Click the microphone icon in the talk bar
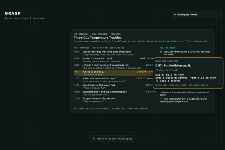Viewport: 225px width, 150px height. click(94, 139)
